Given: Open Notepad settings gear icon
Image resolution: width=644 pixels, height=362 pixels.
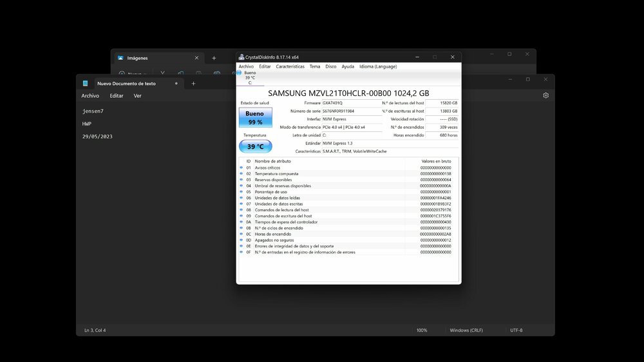Looking at the screenshot, I should tap(545, 95).
